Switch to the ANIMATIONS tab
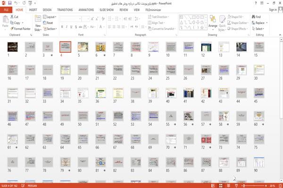The height and width of the screenshot is (188, 283). coord(86,10)
